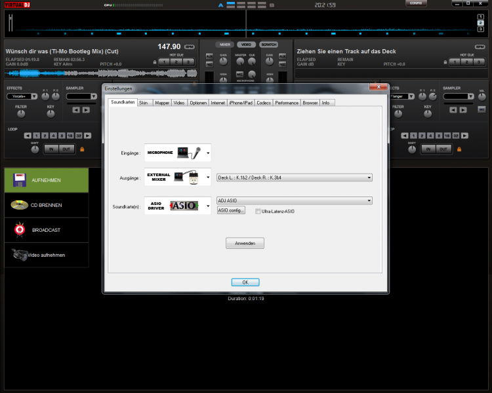The width and height of the screenshot is (492, 393).
Task: Expand the Eingänge input type dropdown
Action: (208, 153)
